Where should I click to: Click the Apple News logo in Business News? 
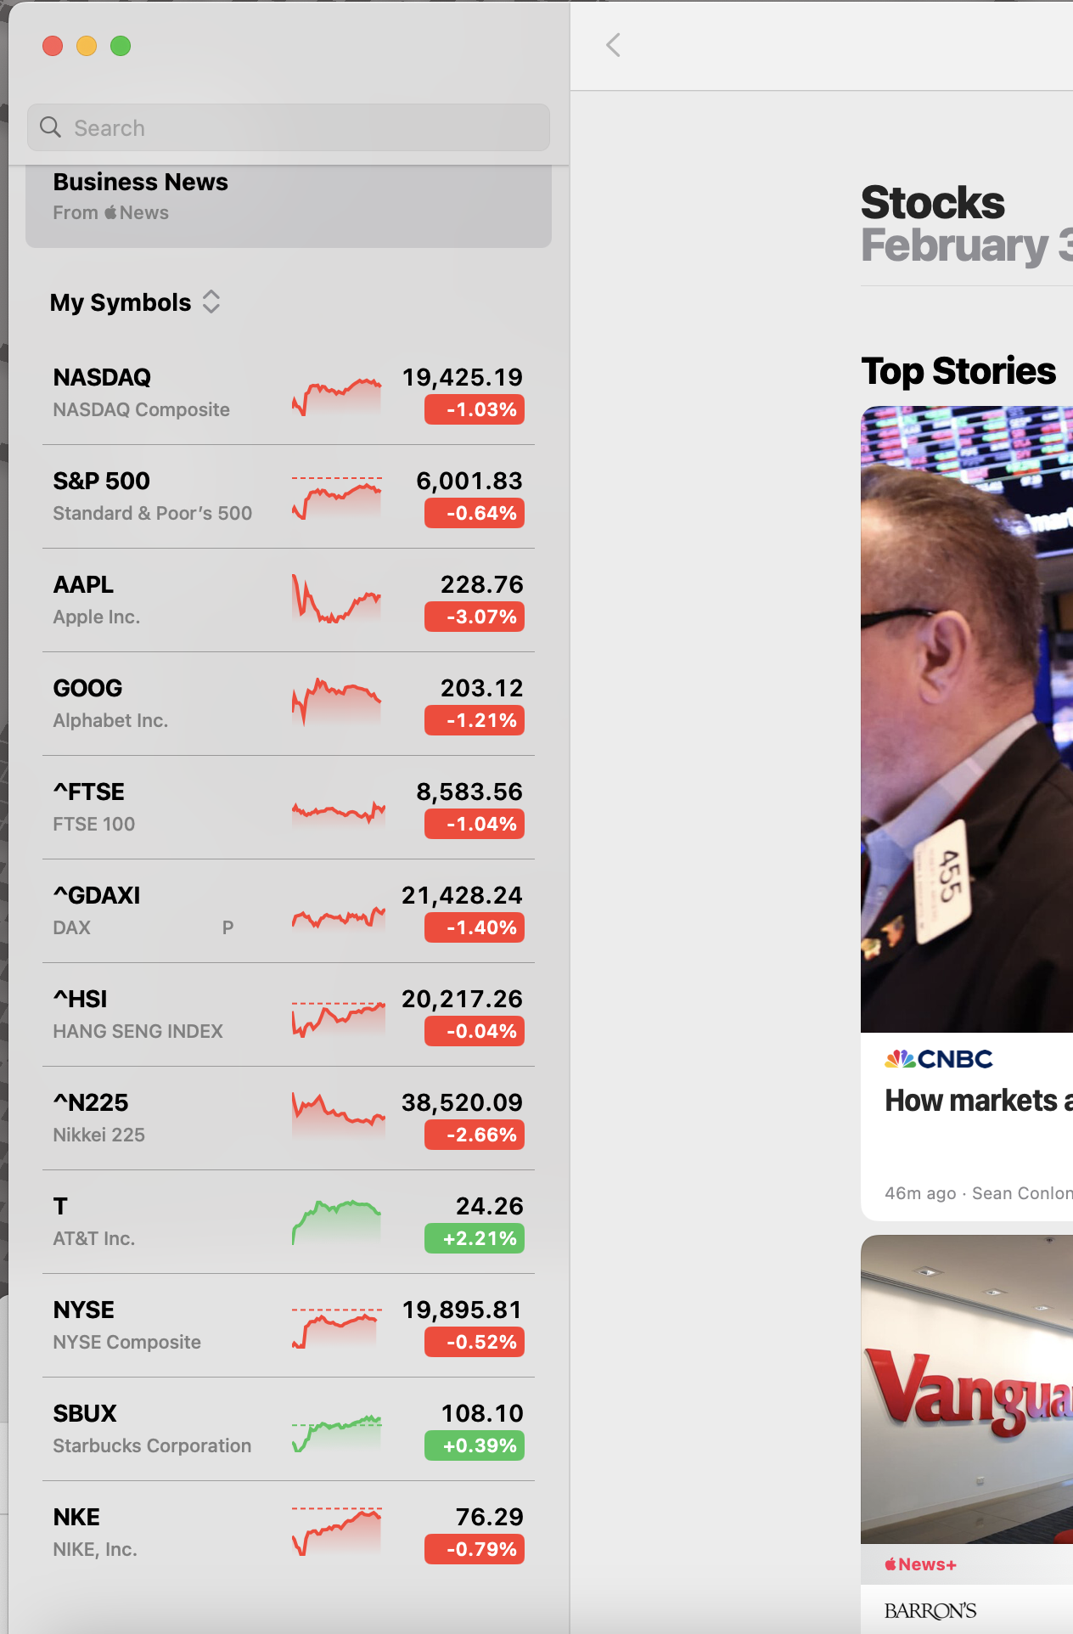point(110,212)
